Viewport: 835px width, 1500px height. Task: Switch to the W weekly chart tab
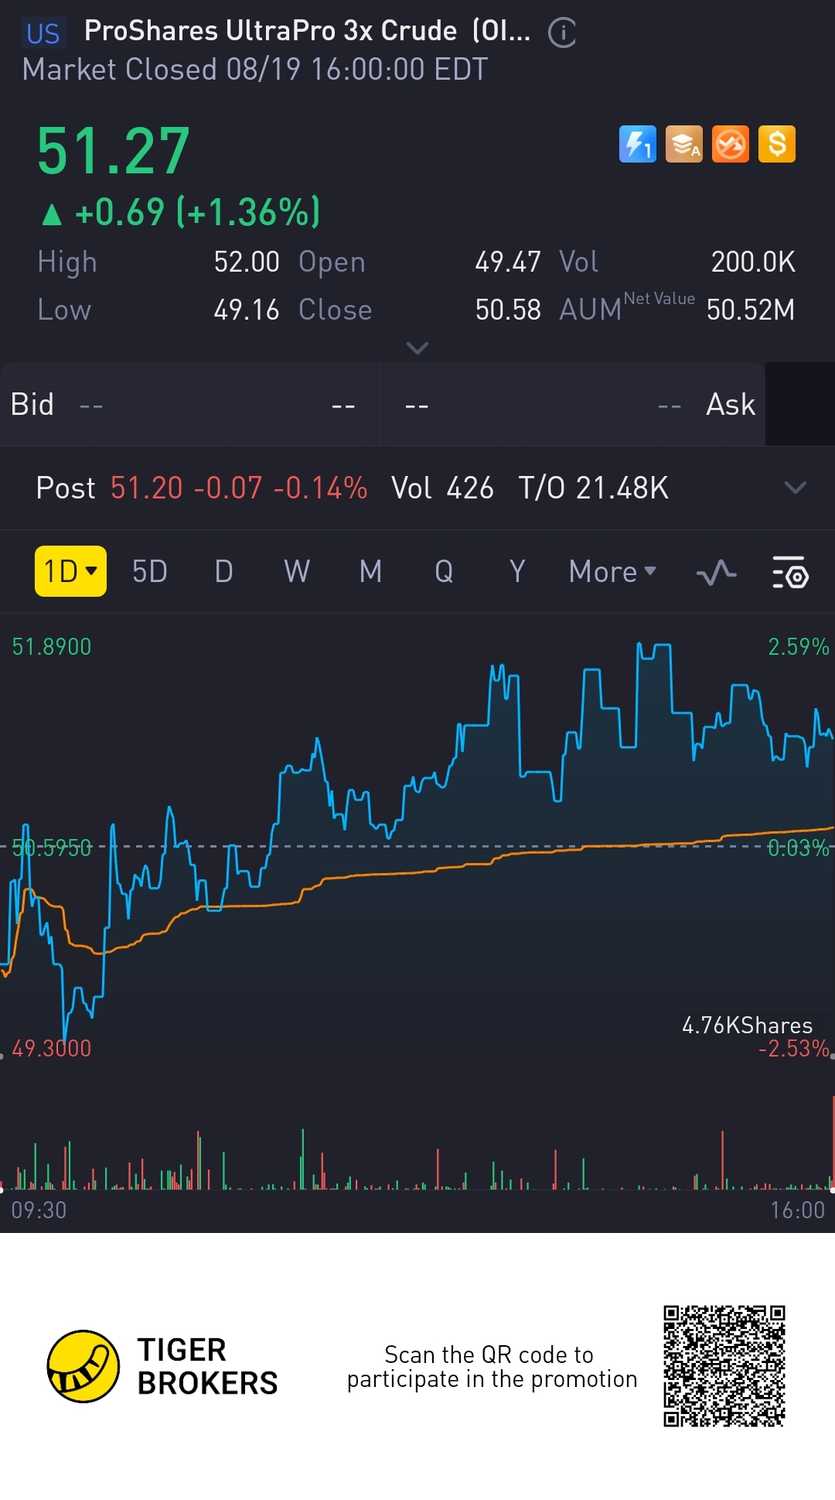pyautogui.click(x=297, y=572)
